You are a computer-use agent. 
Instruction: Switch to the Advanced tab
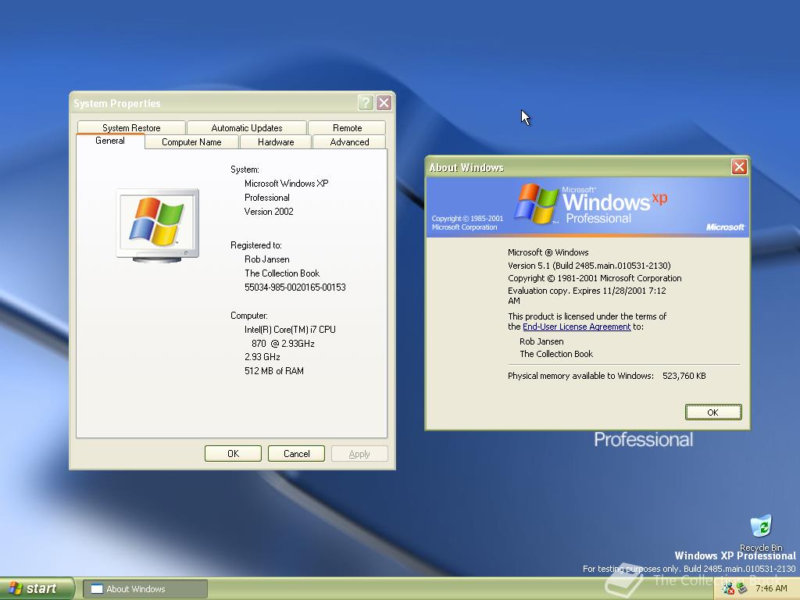click(349, 142)
